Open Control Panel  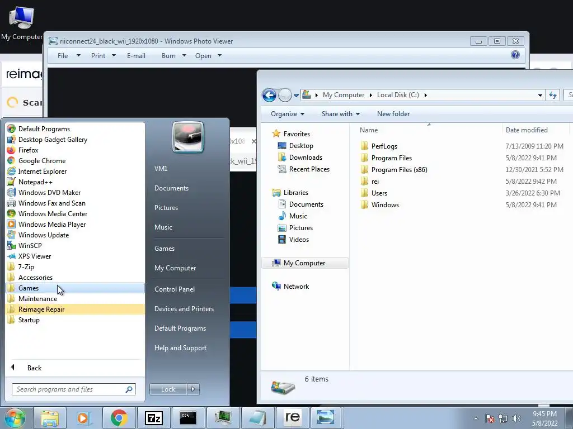point(175,289)
